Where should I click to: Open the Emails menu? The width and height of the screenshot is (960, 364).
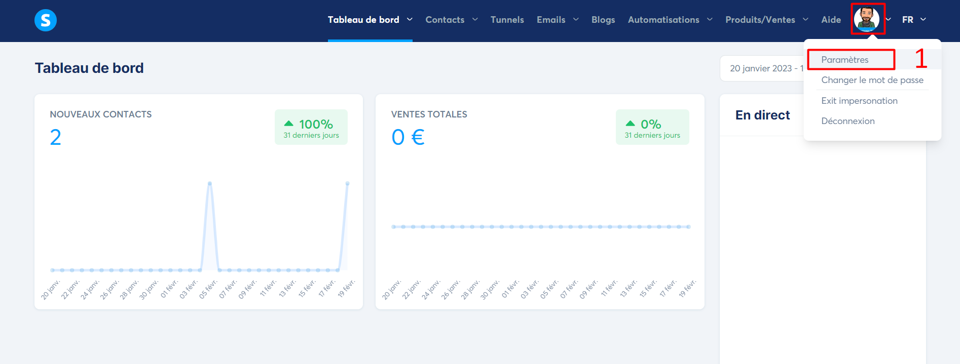tap(551, 20)
